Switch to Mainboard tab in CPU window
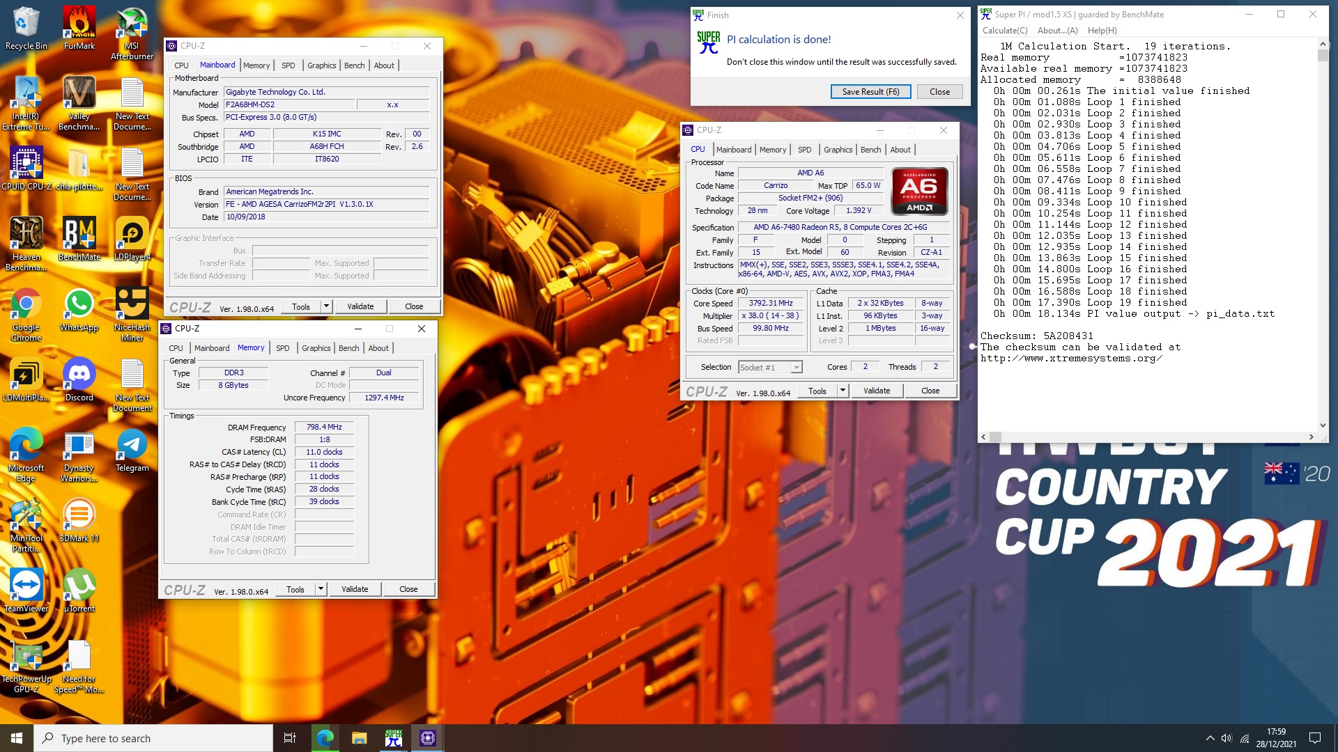 pyautogui.click(x=734, y=150)
